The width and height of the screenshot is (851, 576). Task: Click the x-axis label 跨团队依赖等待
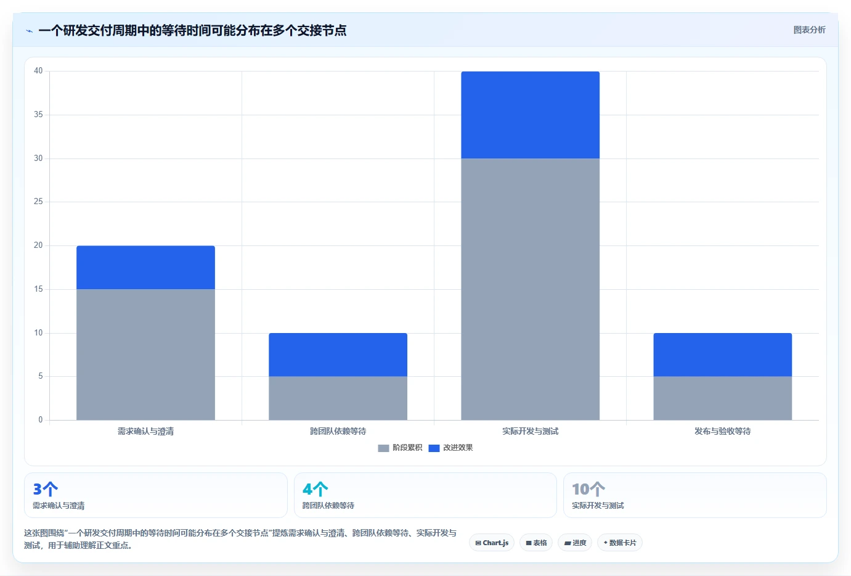338,432
